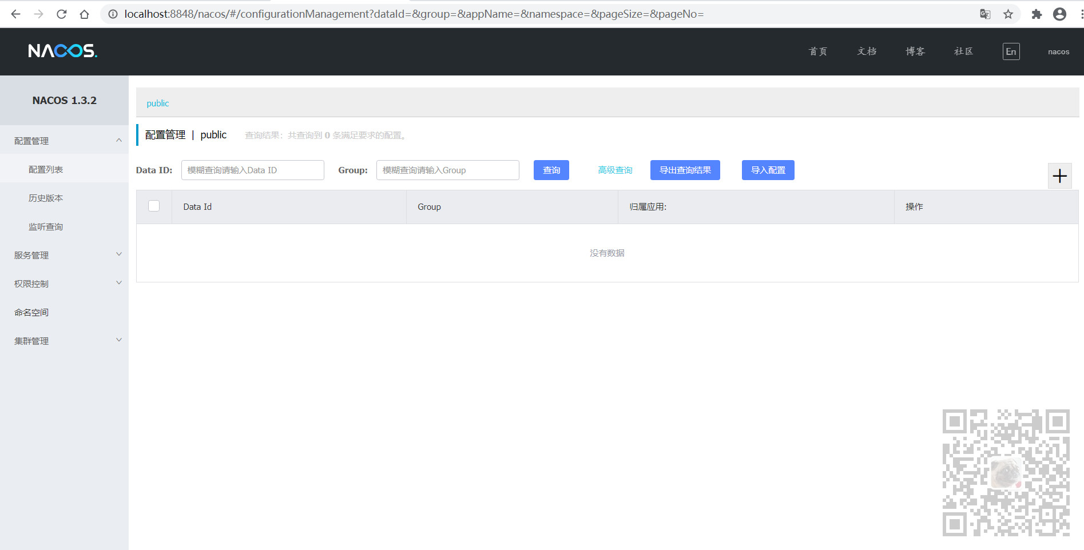This screenshot has height=550, width=1084.
Task: Select the public namespace tab
Action: pyautogui.click(x=158, y=103)
